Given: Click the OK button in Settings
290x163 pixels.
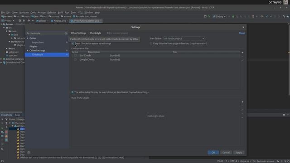Looking at the screenshot, I should (x=213, y=153).
